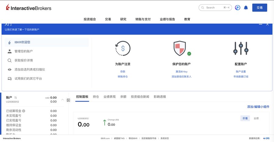Click the 添加受信任联系人 link
This screenshot has height=142, width=274.
coord(181,77)
